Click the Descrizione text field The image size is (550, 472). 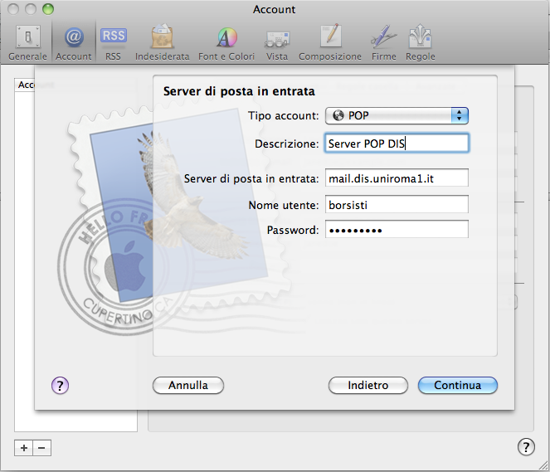[x=397, y=144]
